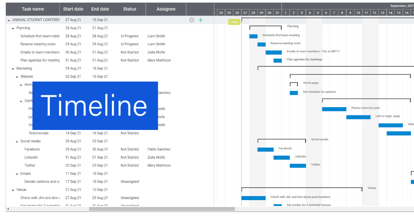Click the Start date column header
This screenshot has width=414, height=216.
[x=73, y=9]
